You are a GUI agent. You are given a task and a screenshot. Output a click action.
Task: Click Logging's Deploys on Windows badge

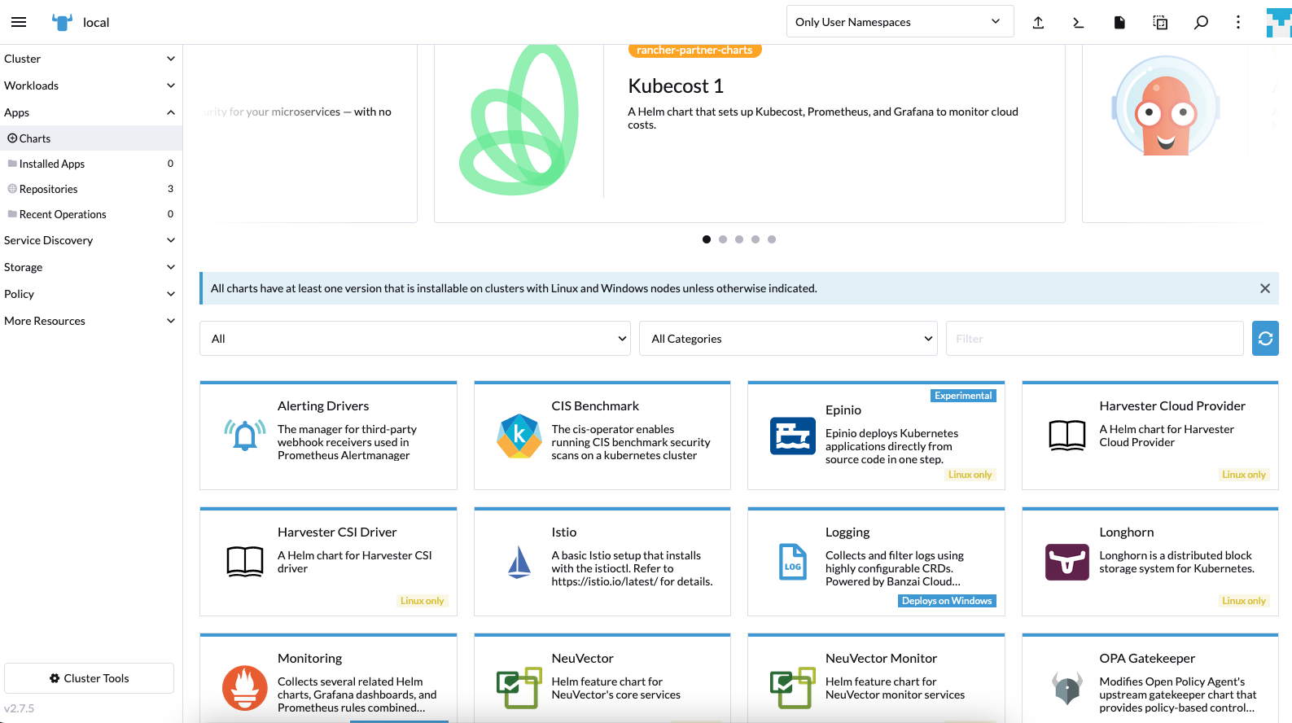click(x=947, y=601)
